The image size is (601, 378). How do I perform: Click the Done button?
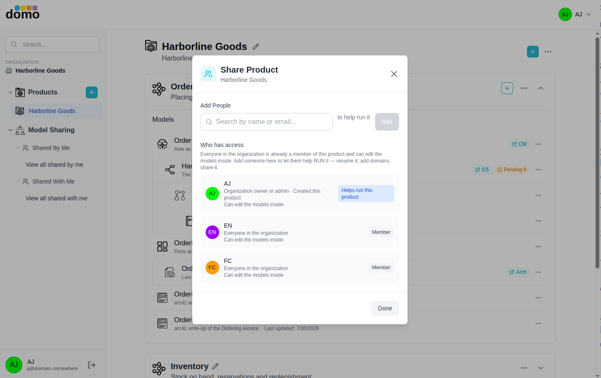coord(385,308)
